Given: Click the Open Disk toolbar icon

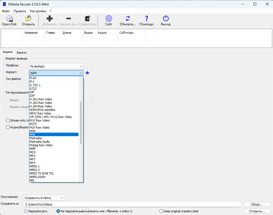Looking at the screenshot, I should pos(9,18).
